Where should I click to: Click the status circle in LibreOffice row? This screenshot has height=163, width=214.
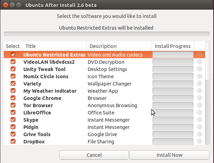[x=200, y=113]
